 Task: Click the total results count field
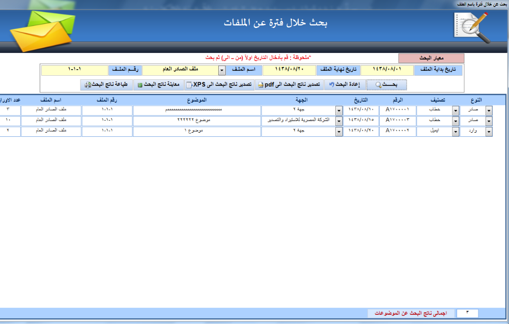[x=467, y=313]
